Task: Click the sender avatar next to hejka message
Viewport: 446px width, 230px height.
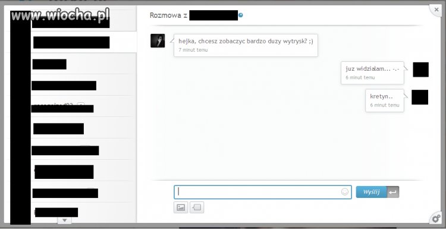Action: (158, 40)
